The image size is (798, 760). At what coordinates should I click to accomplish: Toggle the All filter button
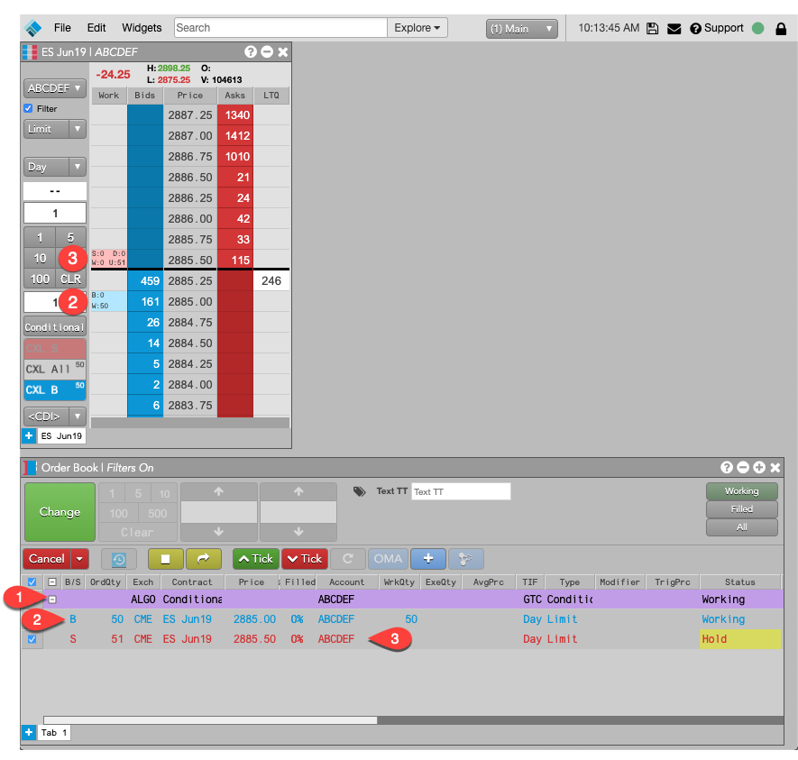[741, 527]
